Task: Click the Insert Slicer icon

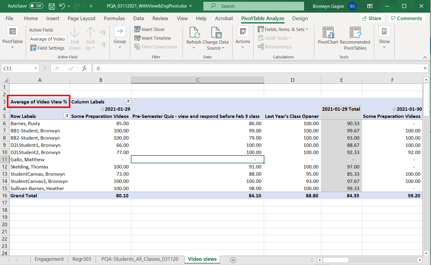Action: click(137, 29)
